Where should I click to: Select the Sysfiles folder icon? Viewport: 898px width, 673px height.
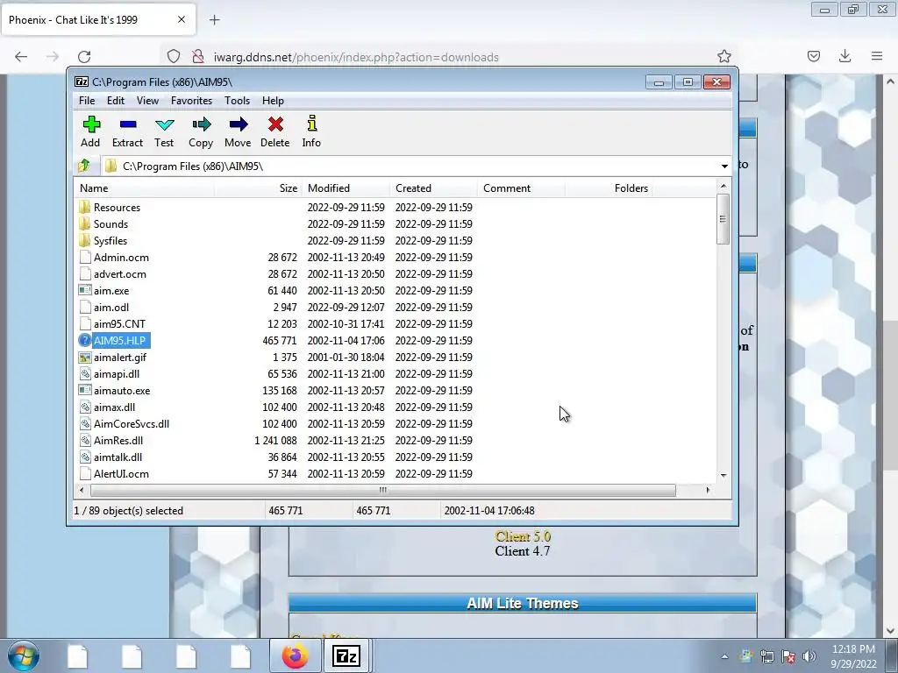tap(85, 240)
